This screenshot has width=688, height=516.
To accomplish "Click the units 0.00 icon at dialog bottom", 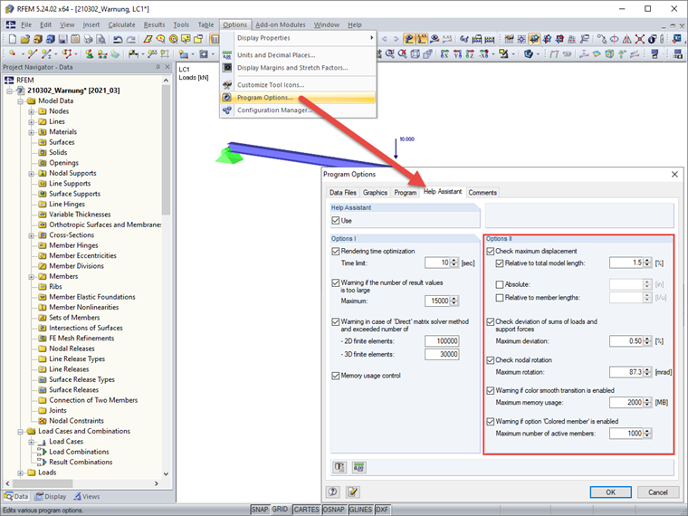I will click(x=358, y=467).
